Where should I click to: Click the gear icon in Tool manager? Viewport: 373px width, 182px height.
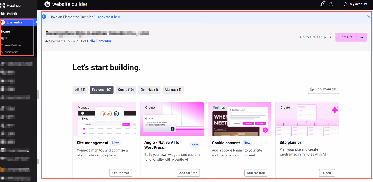312,89
